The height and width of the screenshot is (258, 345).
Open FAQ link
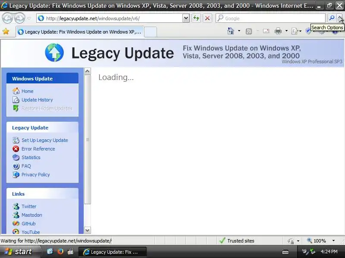click(x=26, y=166)
